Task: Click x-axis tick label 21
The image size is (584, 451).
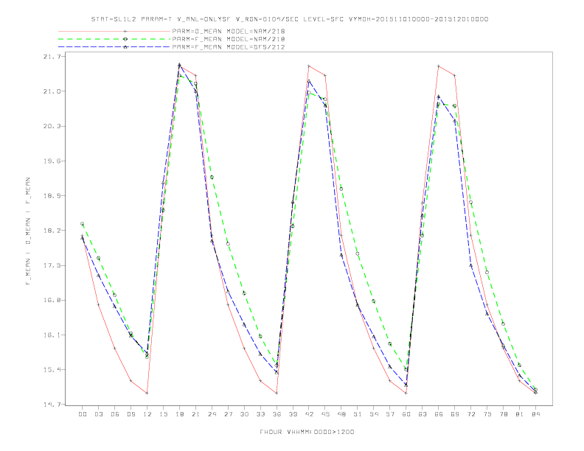Action: [x=195, y=414]
